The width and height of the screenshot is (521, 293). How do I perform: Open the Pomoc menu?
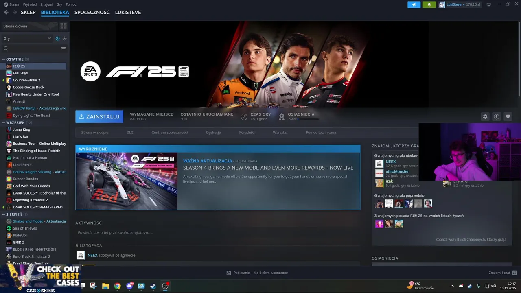[71, 4]
